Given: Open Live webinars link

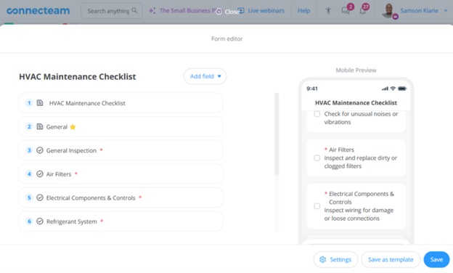Looking at the screenshot, I should [266, 11].
